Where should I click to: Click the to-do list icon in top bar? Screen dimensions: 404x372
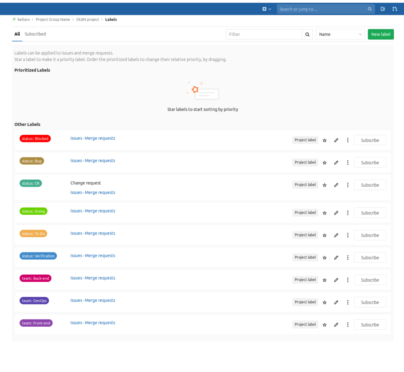[382, 9]
